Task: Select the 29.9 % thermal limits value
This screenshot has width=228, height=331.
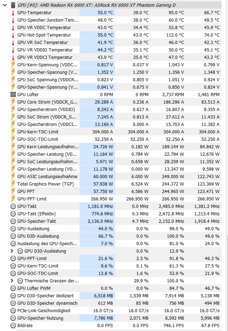Action: [141, 281]
